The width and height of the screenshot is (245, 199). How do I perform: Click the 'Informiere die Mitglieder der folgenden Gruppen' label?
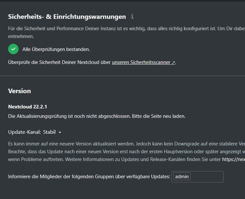[x=89, y=177]
